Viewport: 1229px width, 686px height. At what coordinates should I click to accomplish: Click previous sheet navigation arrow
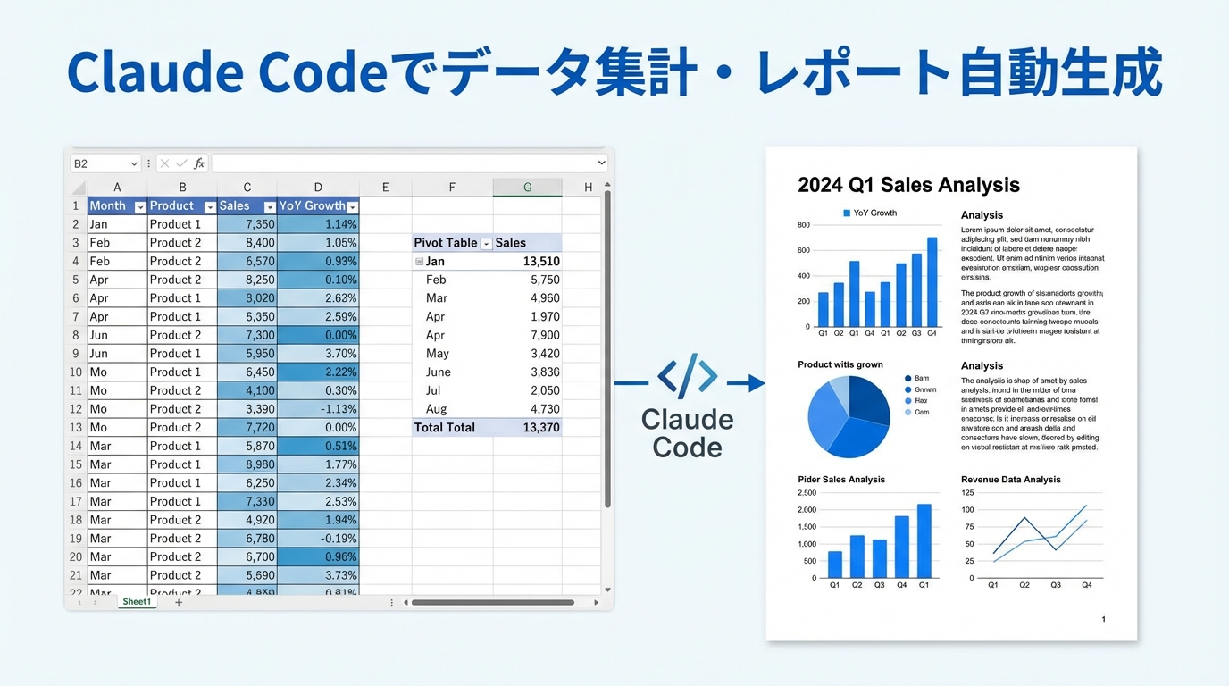(79, 602)
